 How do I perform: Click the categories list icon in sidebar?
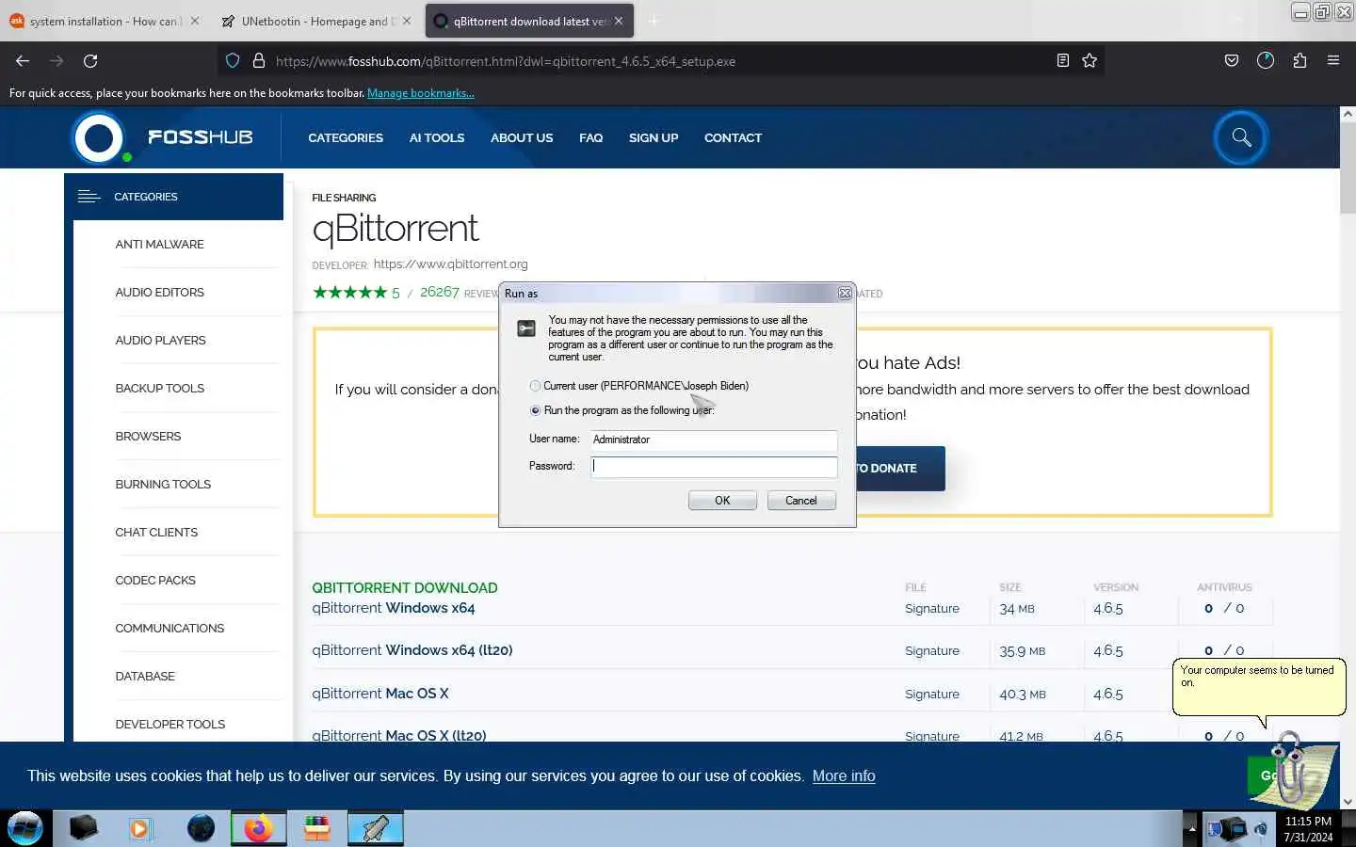coord(89,197)
